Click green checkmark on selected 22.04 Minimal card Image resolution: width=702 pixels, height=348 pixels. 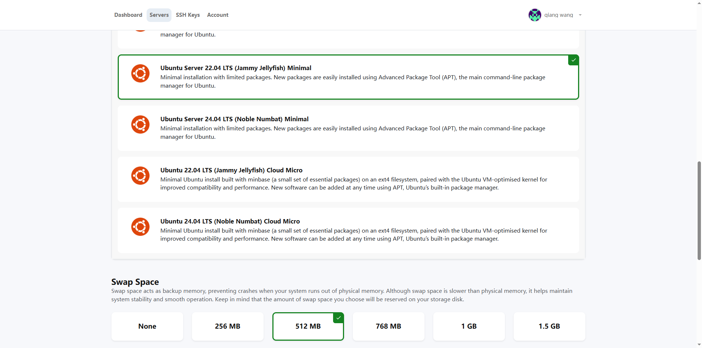pos(573,60)
